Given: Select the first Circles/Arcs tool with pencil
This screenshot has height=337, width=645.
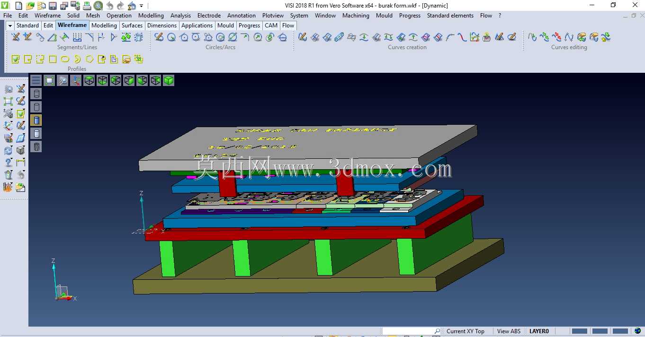Looking at the screenshot, I should pyautogui.click(x=159, y=37).
